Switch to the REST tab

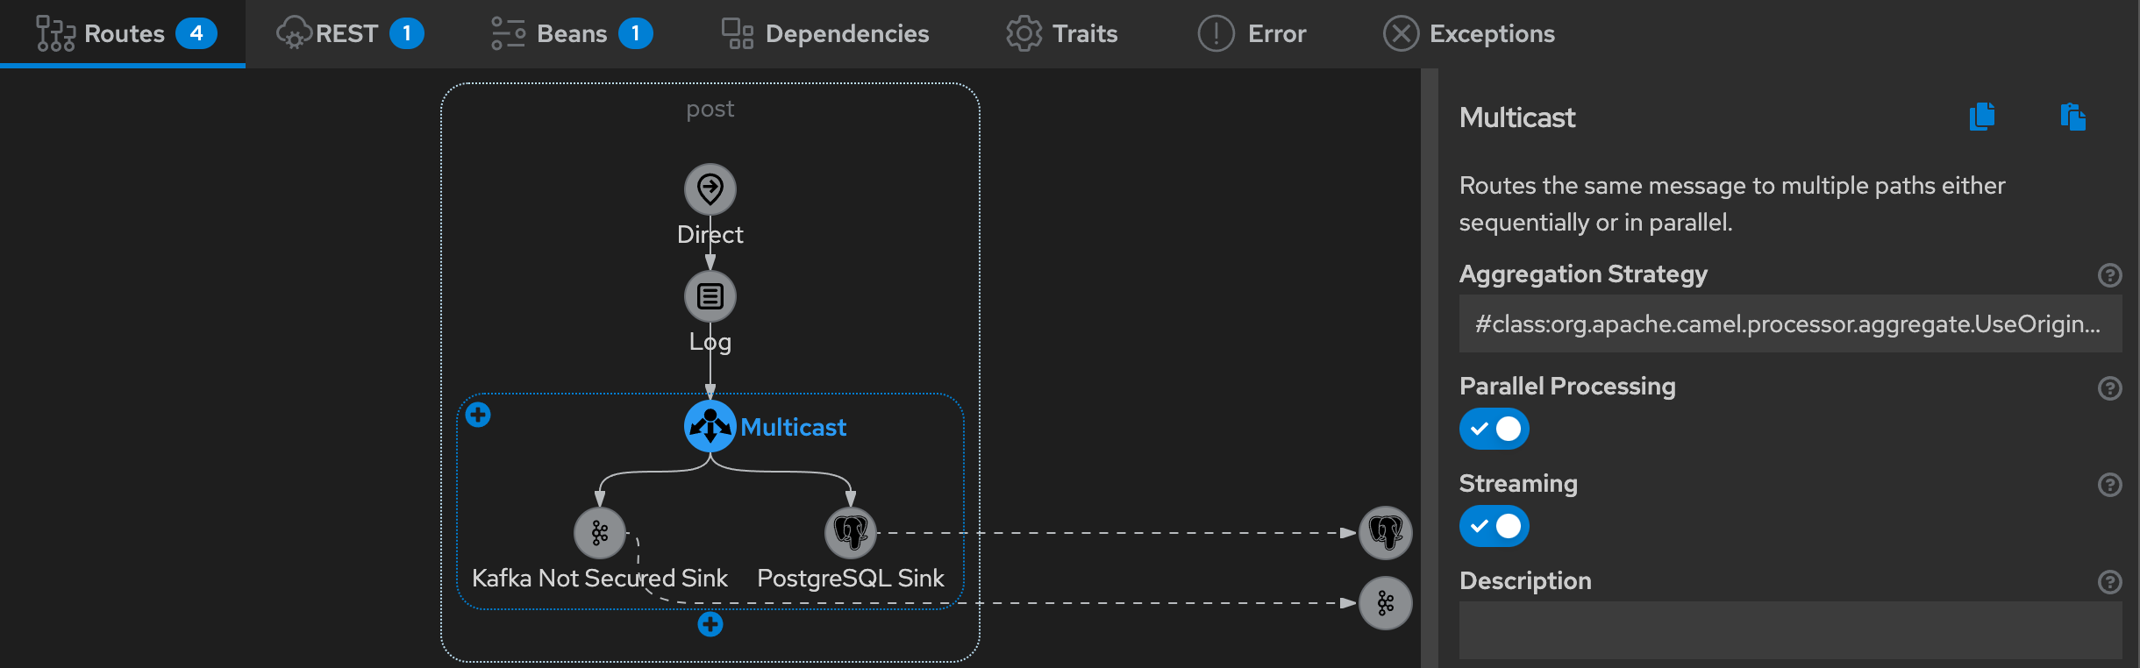click(350, 33)
